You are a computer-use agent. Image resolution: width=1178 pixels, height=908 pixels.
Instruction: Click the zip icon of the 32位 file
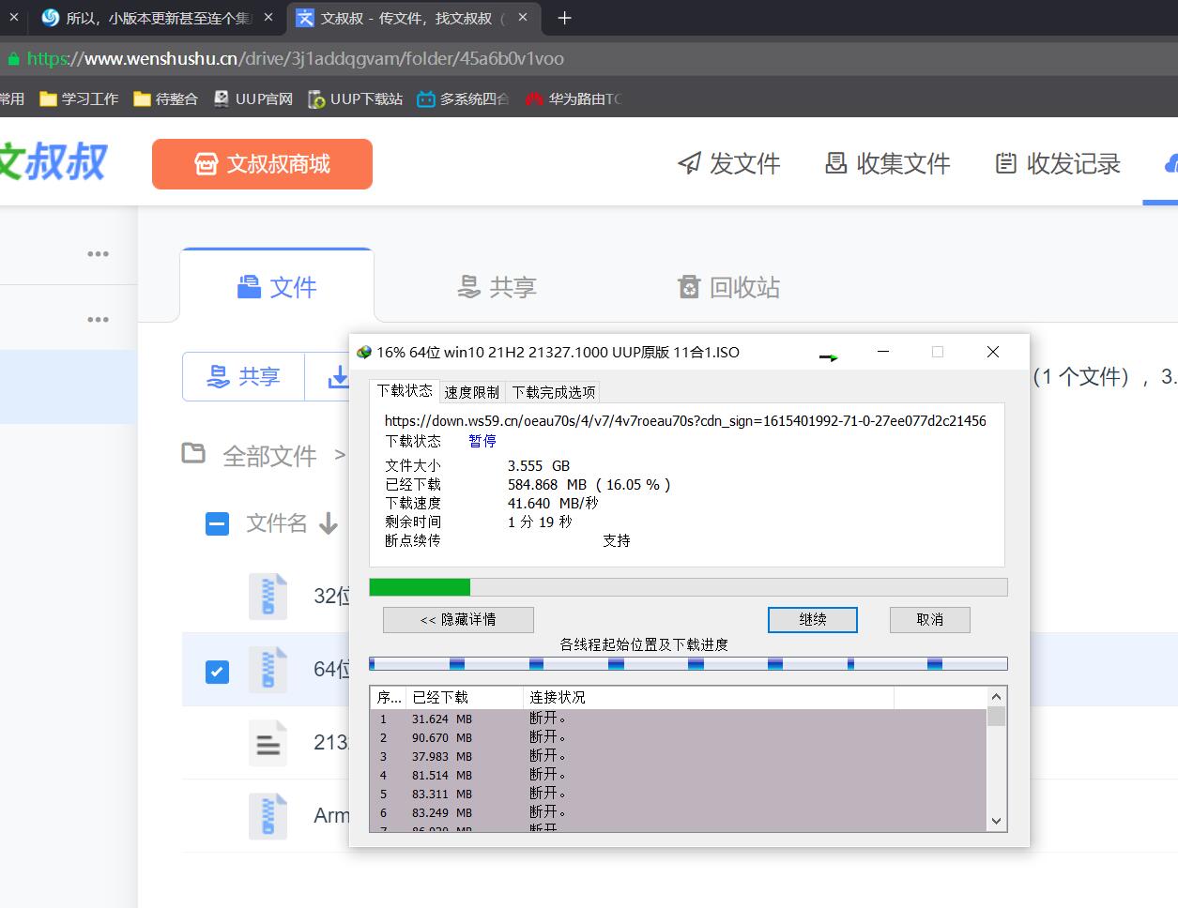(268, 596)
